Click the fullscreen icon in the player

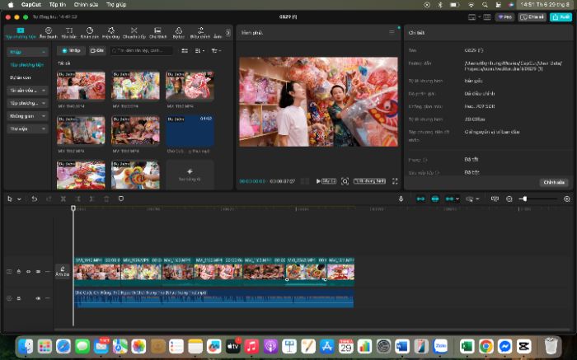tap(395, 181)
